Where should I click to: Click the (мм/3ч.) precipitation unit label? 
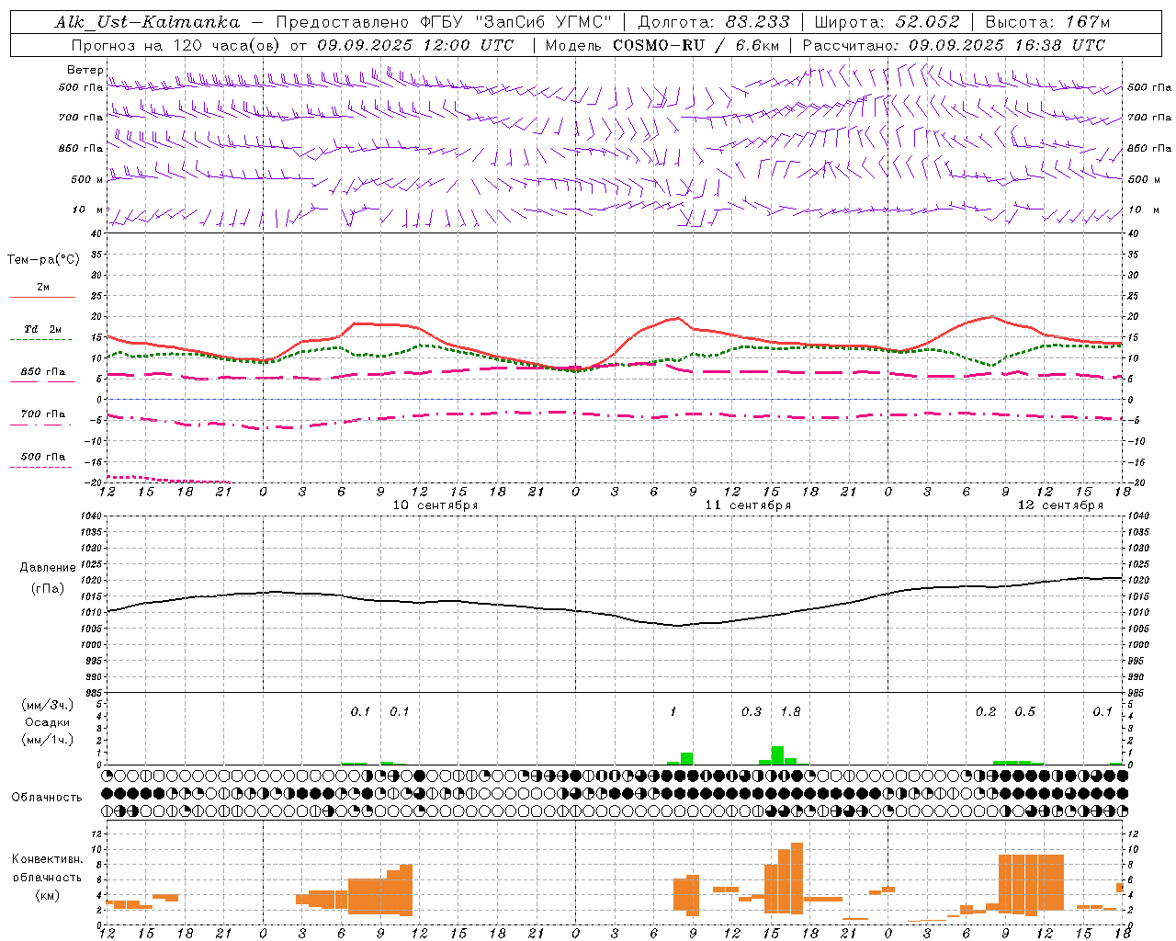tap(47, 705)
